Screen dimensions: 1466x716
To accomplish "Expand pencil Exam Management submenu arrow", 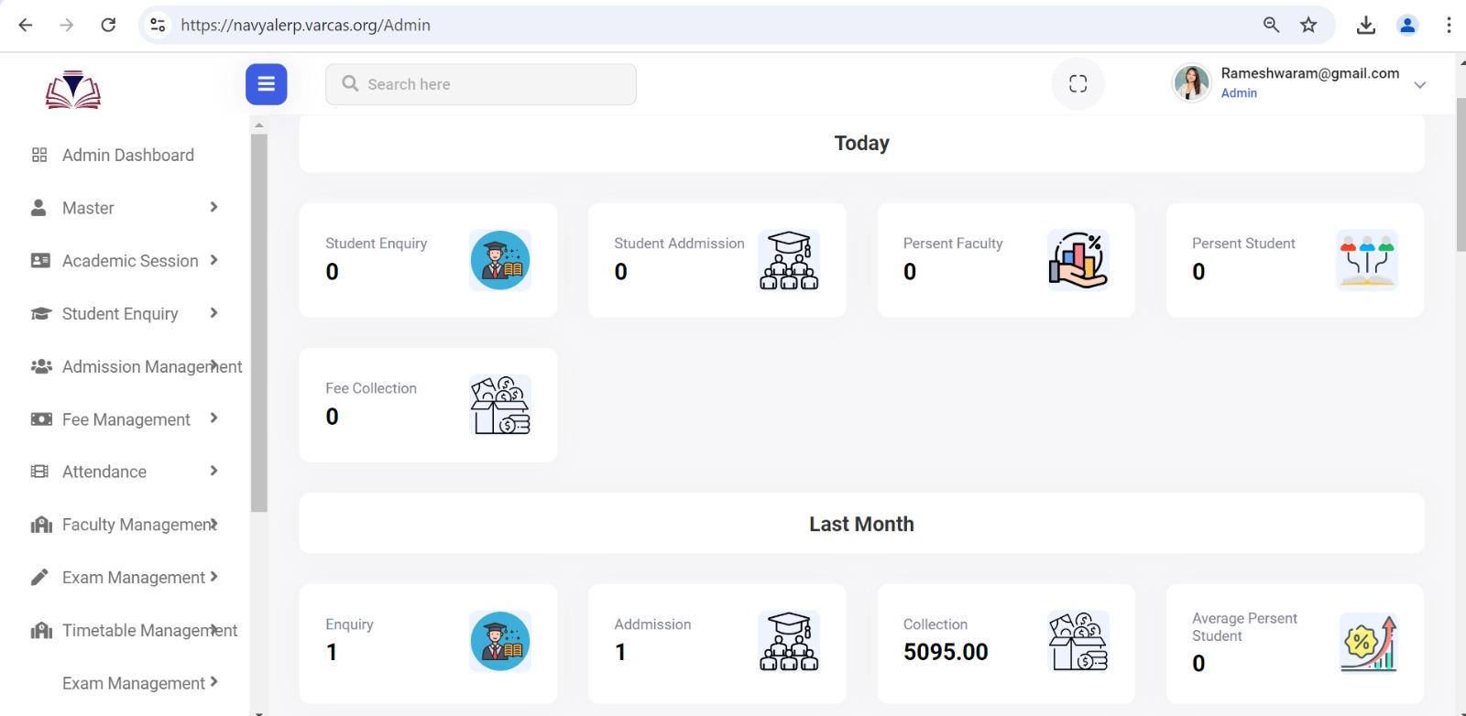I will 213,576.
